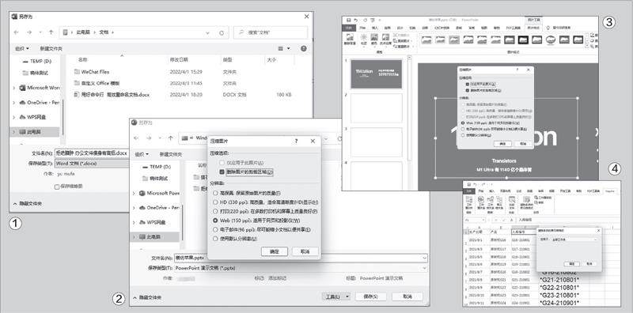
Task: Click 确定 in Save As 压缩图片 dialog
Action: [x=274, y=251]
